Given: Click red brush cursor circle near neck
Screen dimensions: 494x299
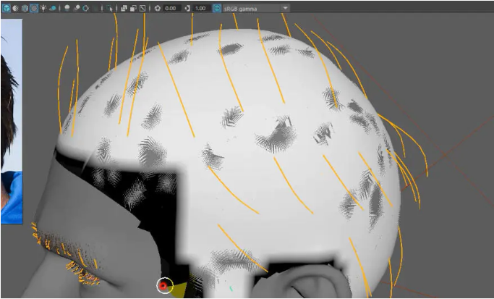Looking at the screenshot, I should pyautogui.click(x=165, y=286).
